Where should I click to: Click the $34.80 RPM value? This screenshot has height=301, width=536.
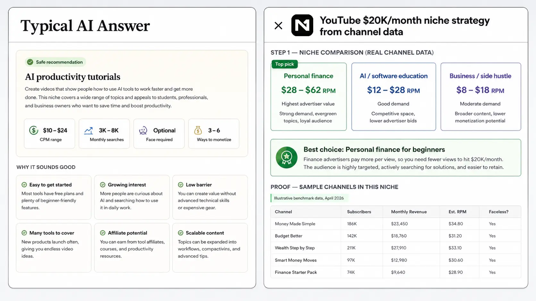click(x=456, y=224)
